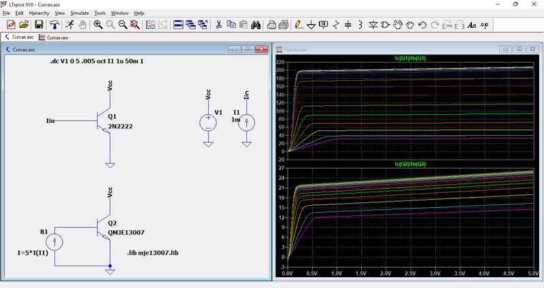Click the Ic(Q2)/Ib(Q2) trace label
544x288 pixels.
pyautogui.click(x=410, y=164)
